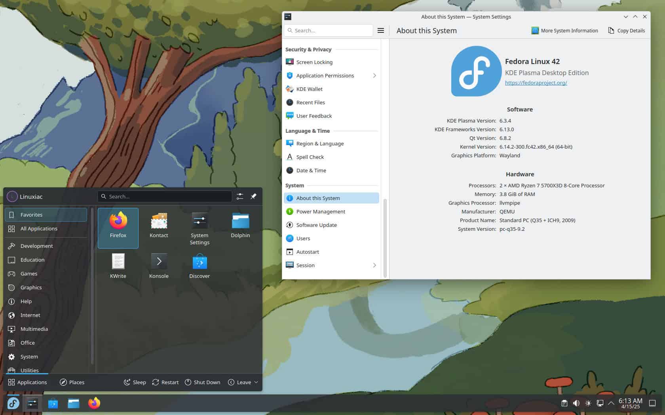Toggle Night Light from the system tray

pyautogui.click(x=588, y=403)
